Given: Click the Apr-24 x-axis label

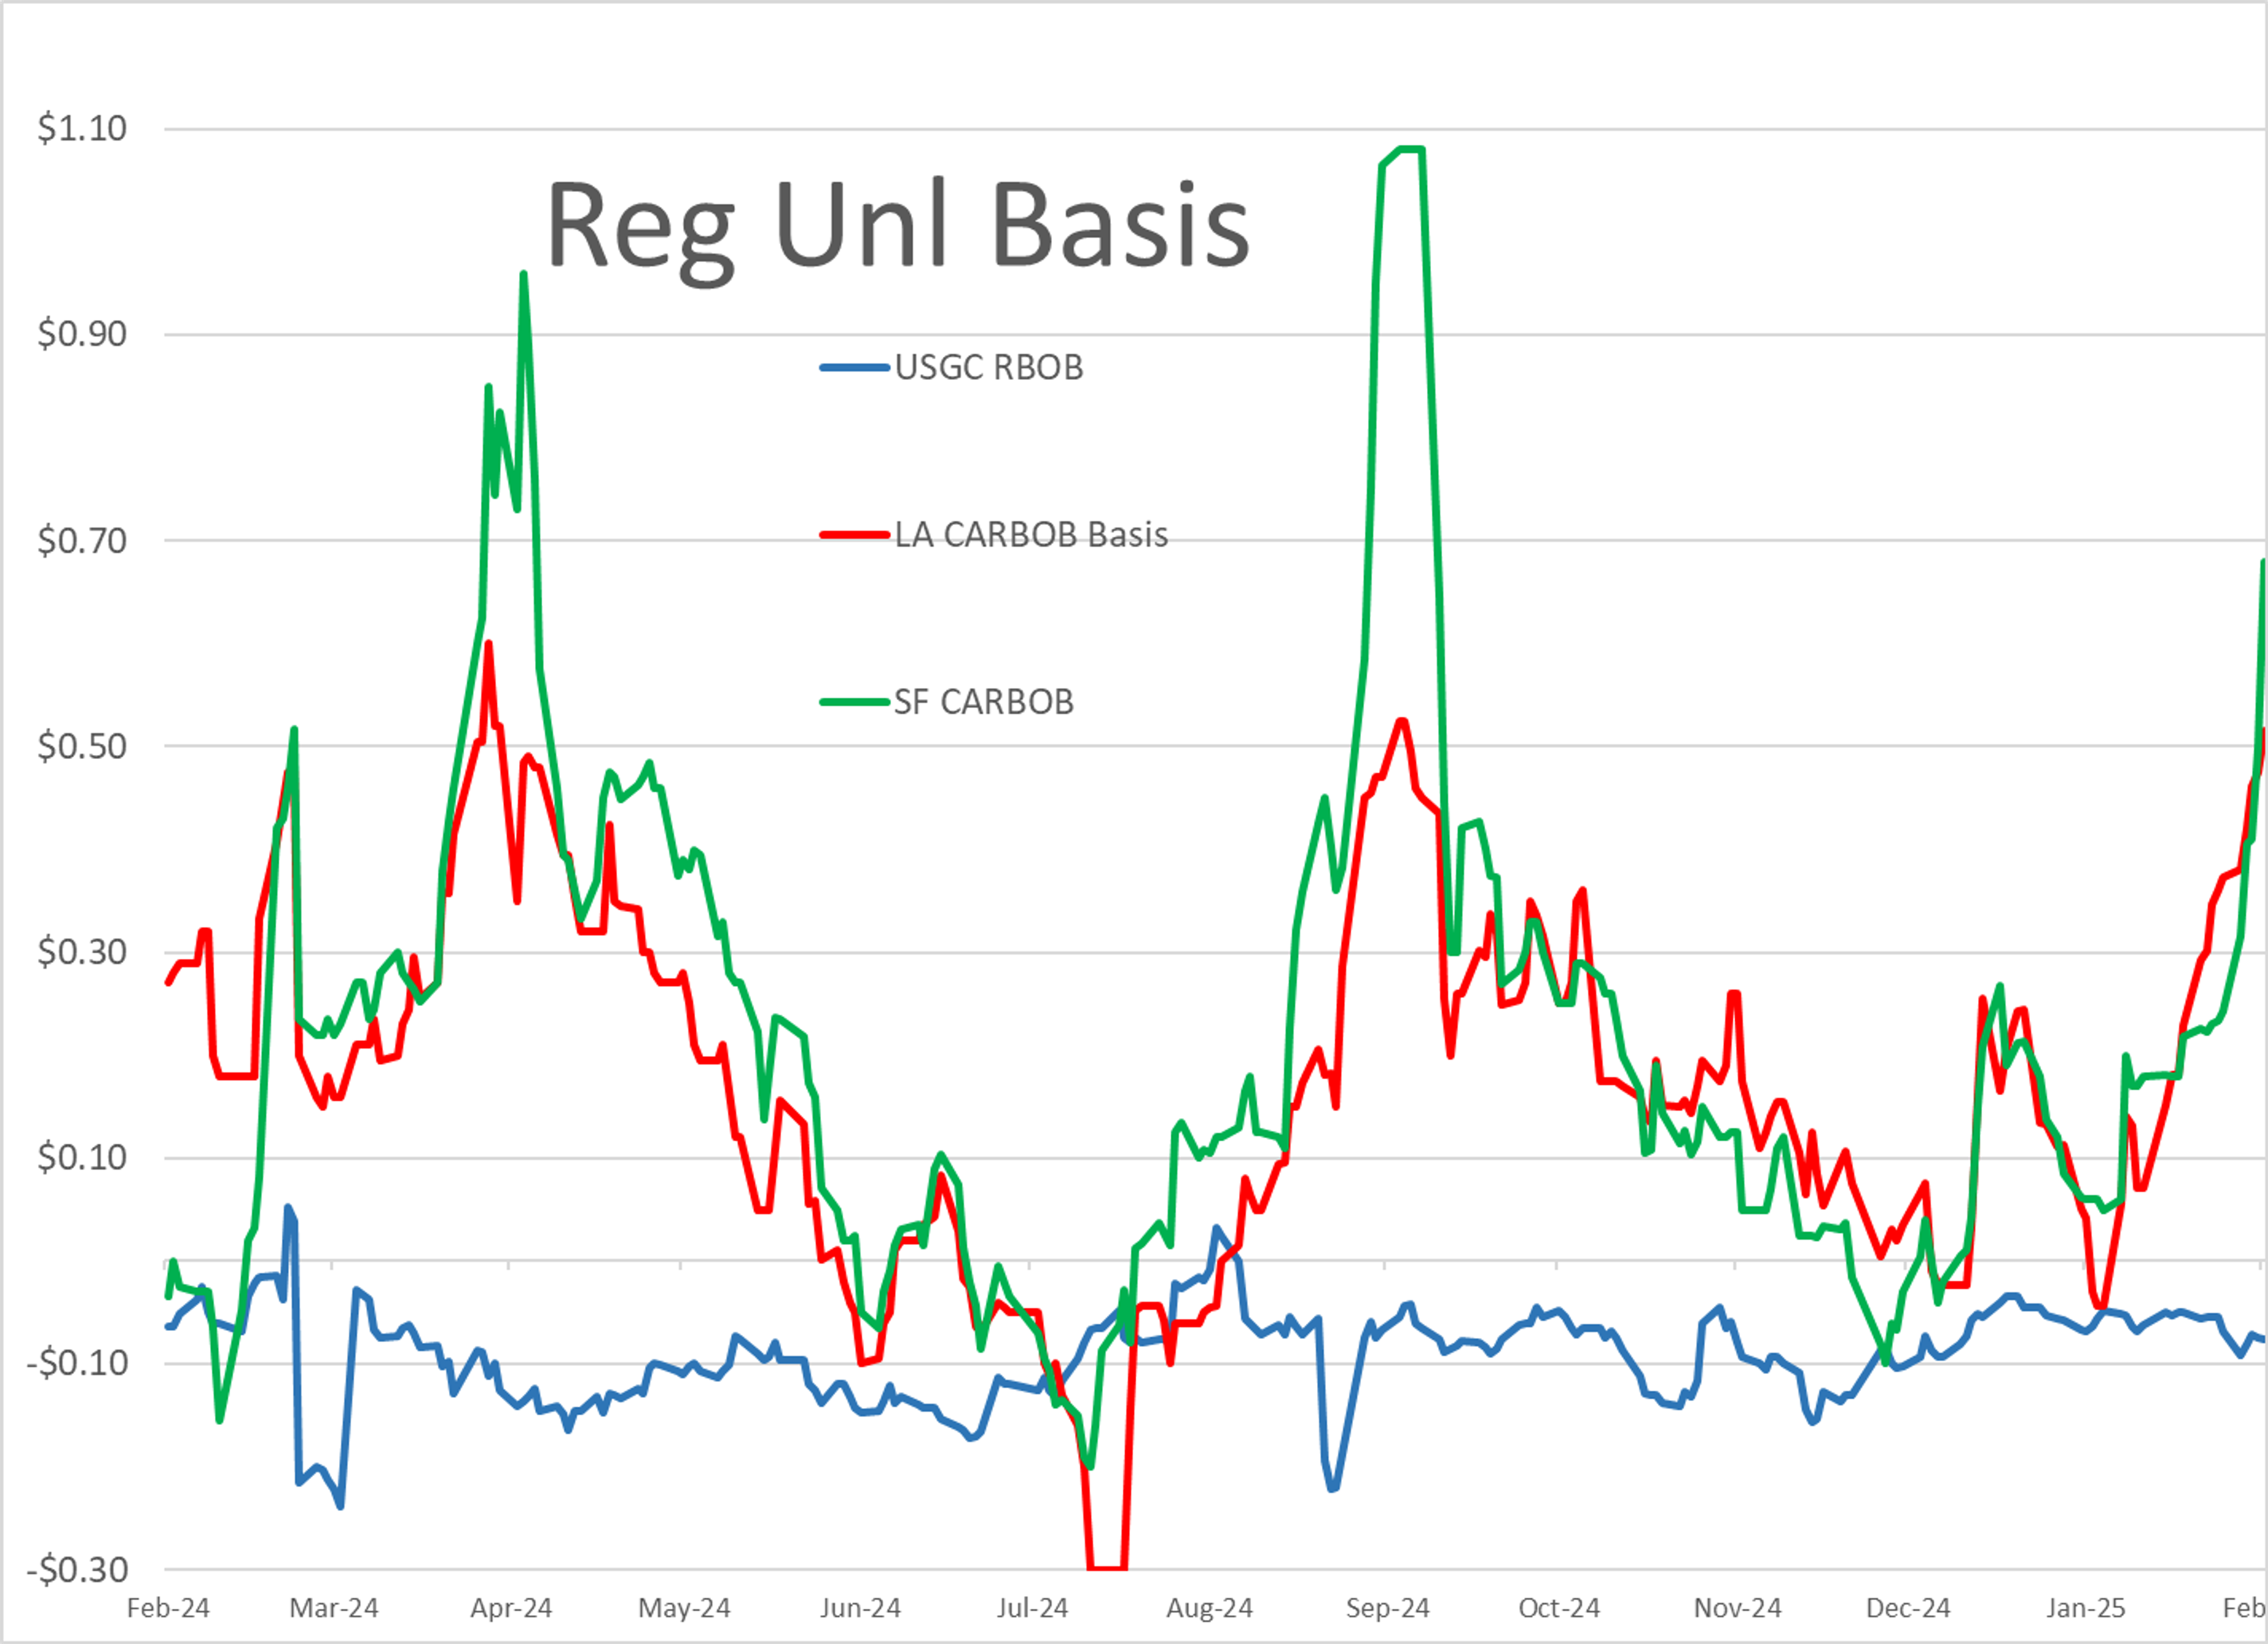Looking at the screenshot, I should (x=511, y=1608).
